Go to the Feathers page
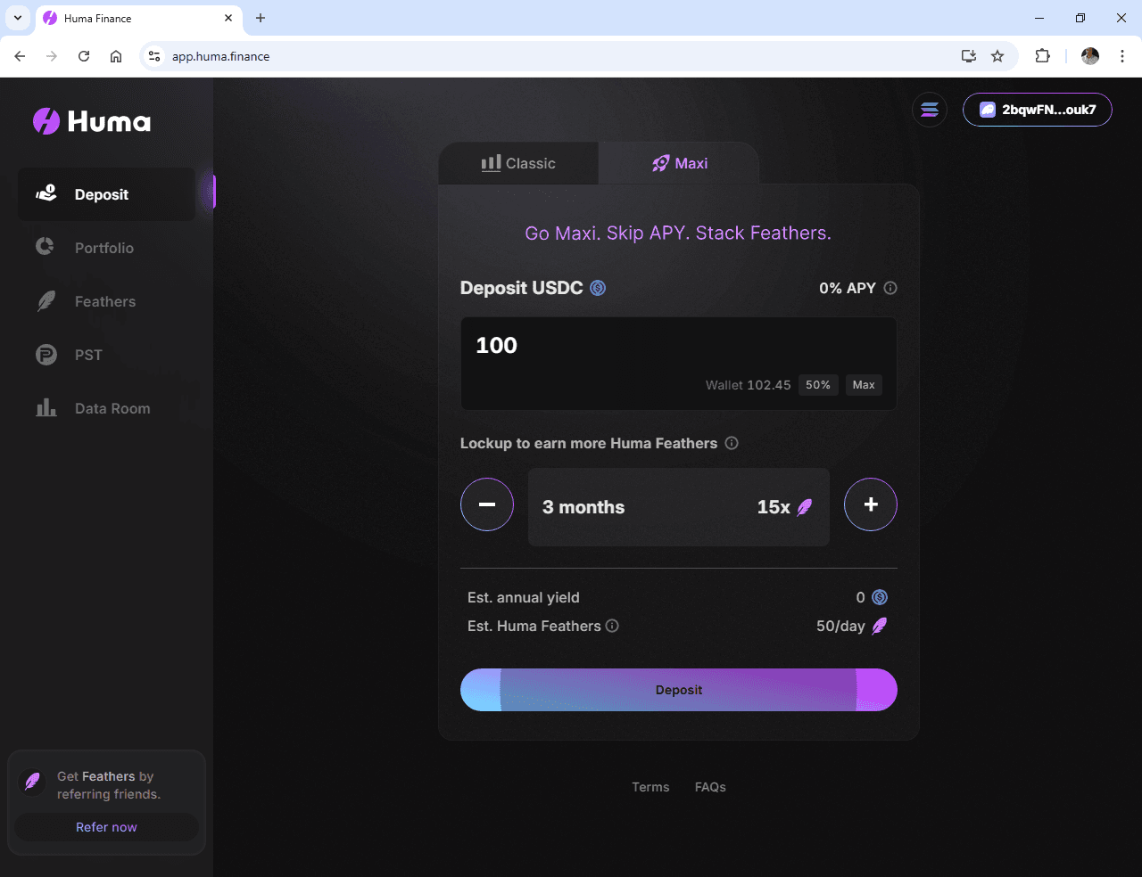The width and height of the screenshot is (1142, 877). (105, 301)
